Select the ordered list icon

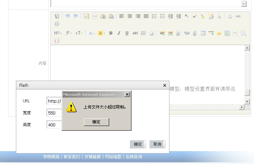(x=154, y=16)
